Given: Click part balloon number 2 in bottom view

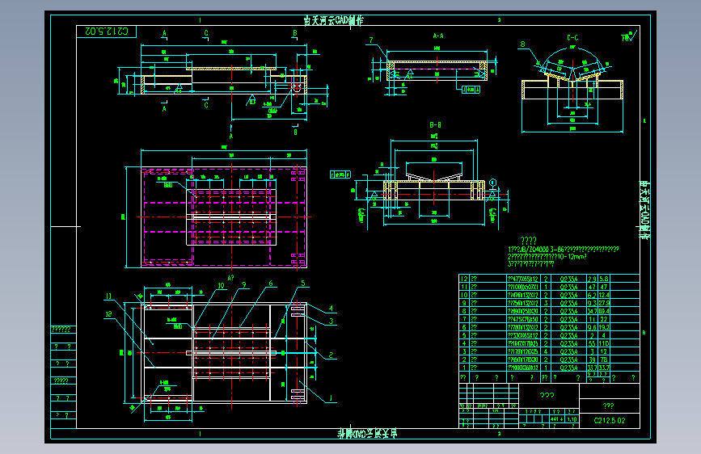Looking at the screenshot, I should click(331, 355).
